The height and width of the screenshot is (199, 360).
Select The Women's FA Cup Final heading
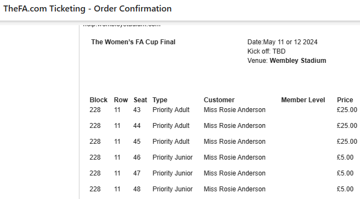point(133,42)
